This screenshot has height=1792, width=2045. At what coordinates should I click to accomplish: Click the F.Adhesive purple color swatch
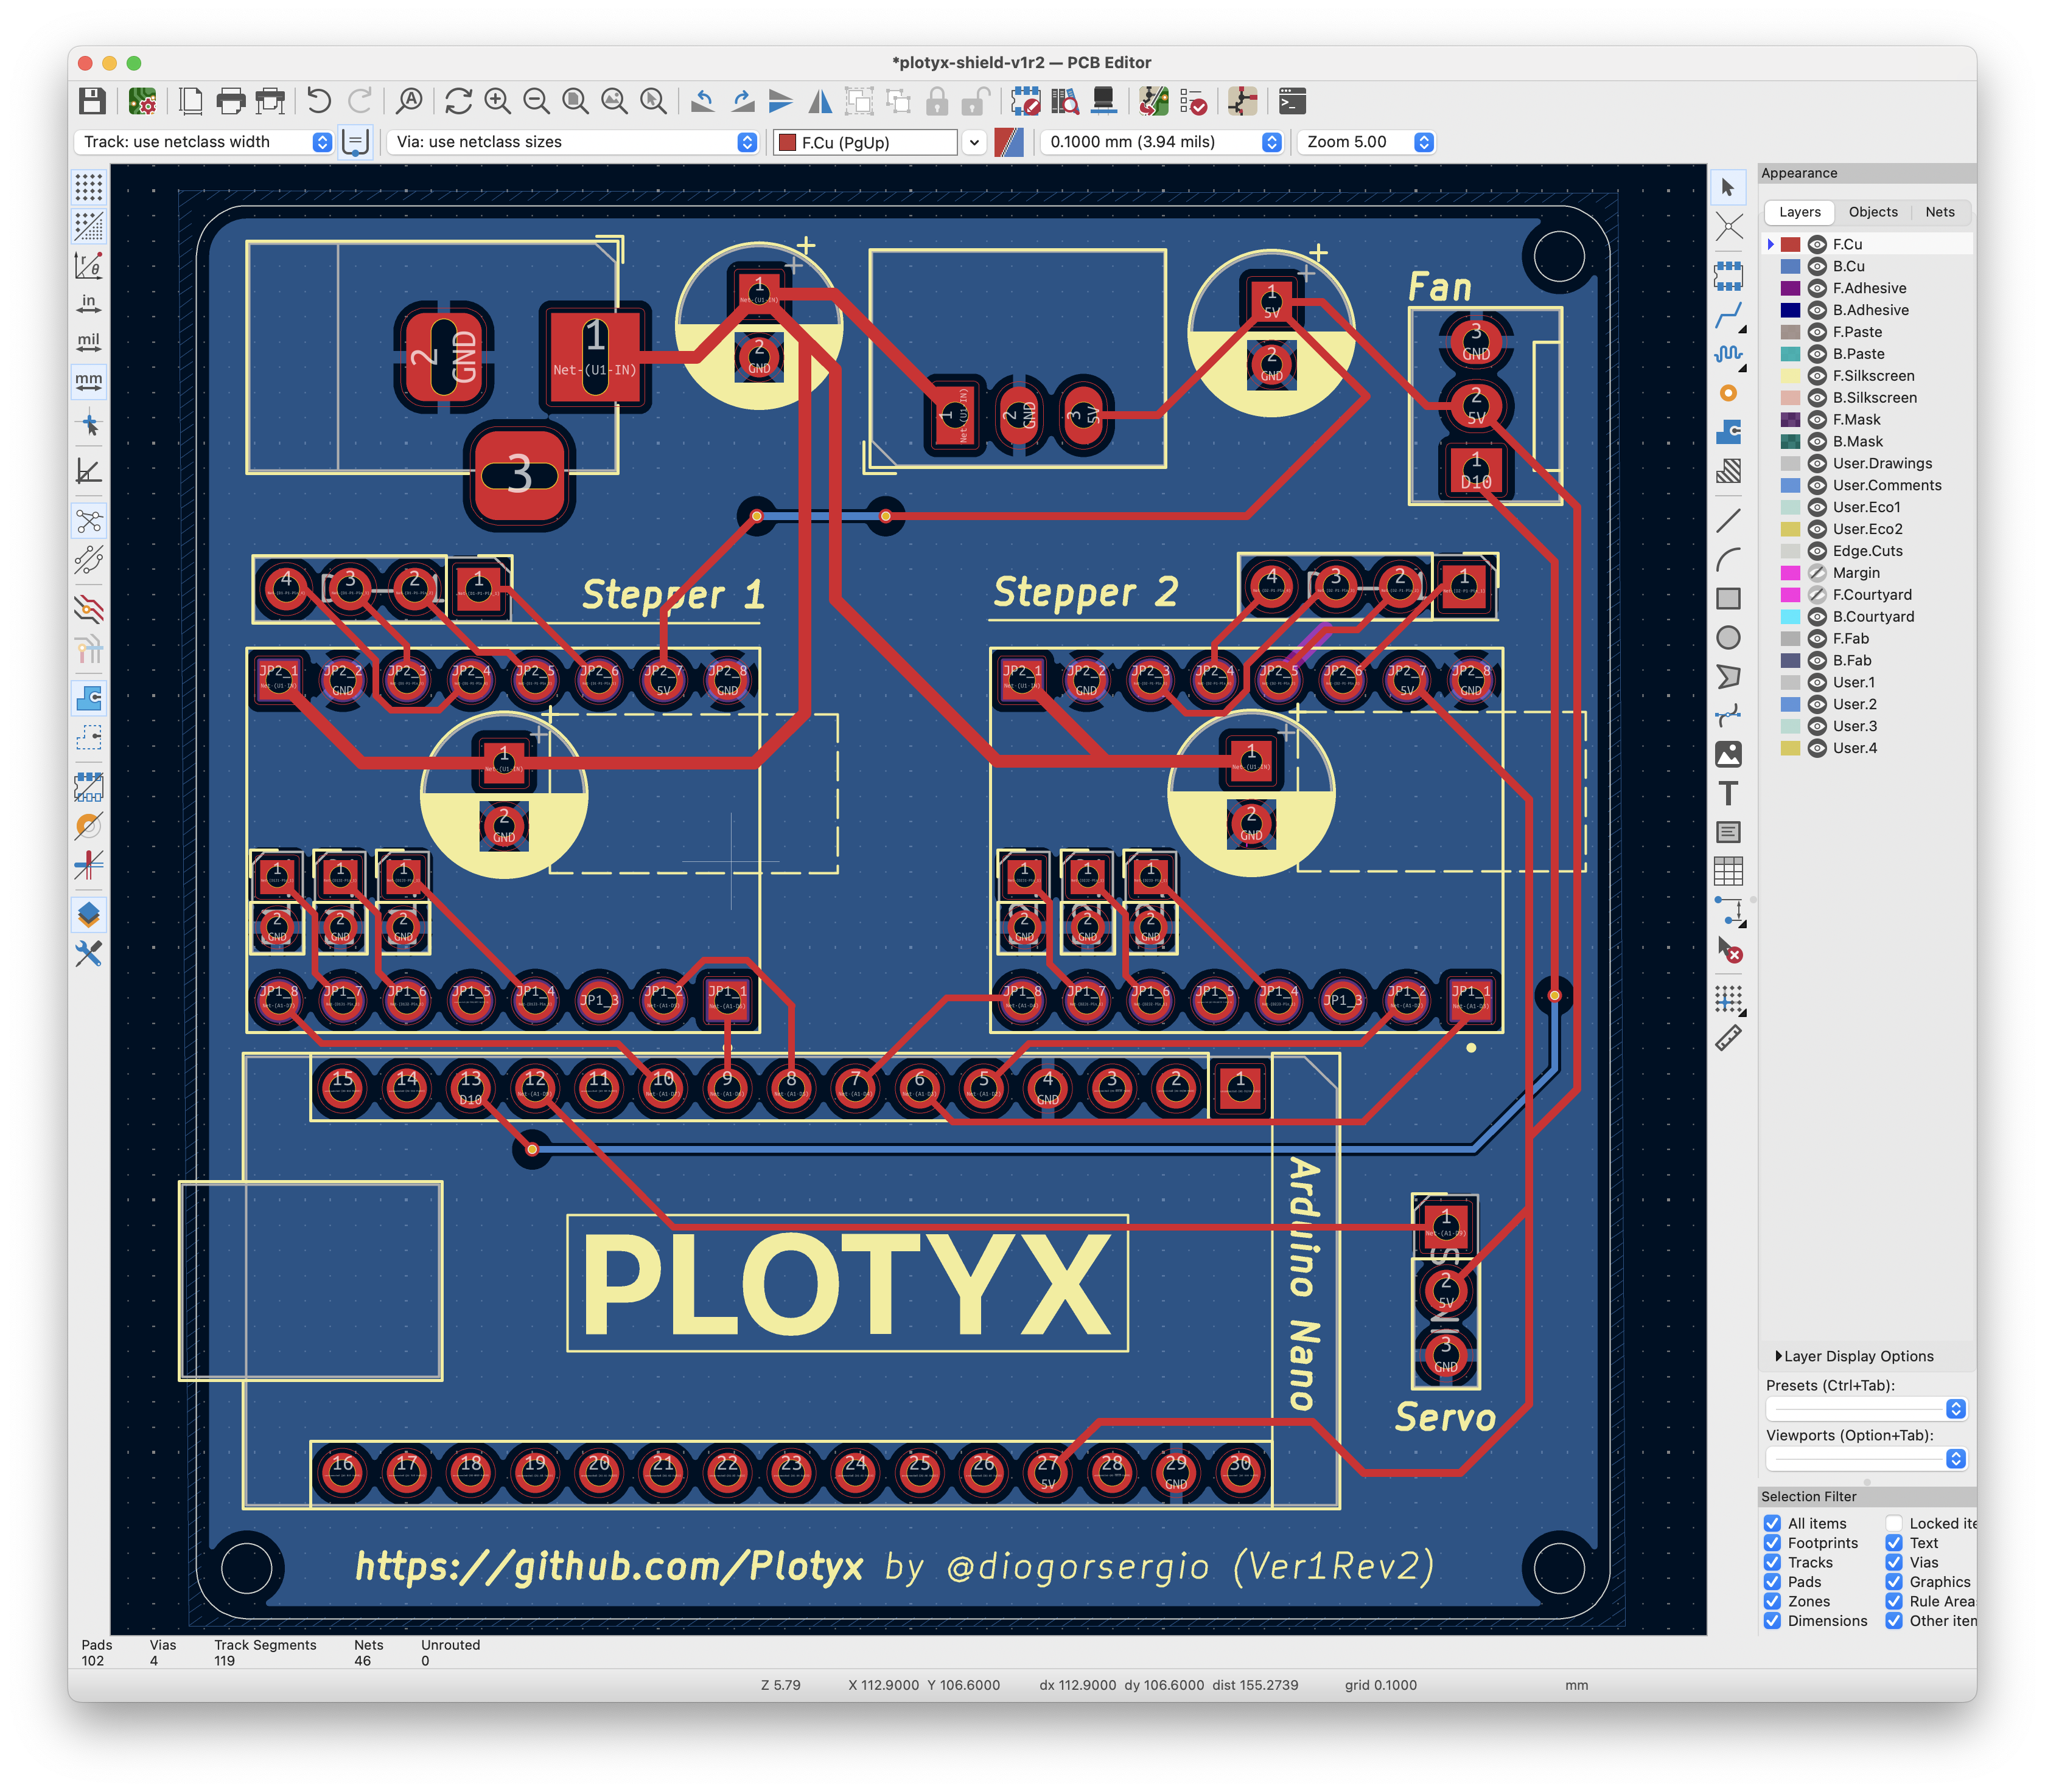point(1791,288)
